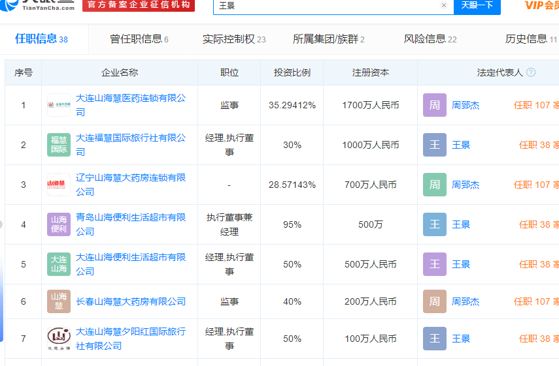Click the purple 山海便利 logo badge
The height and width of the screenshot is (366, 559).
59,224
